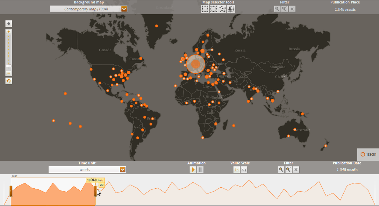Select the circle map selector tool
The height and width of the screenshot is (206, 379).
(x=214, y=9)
